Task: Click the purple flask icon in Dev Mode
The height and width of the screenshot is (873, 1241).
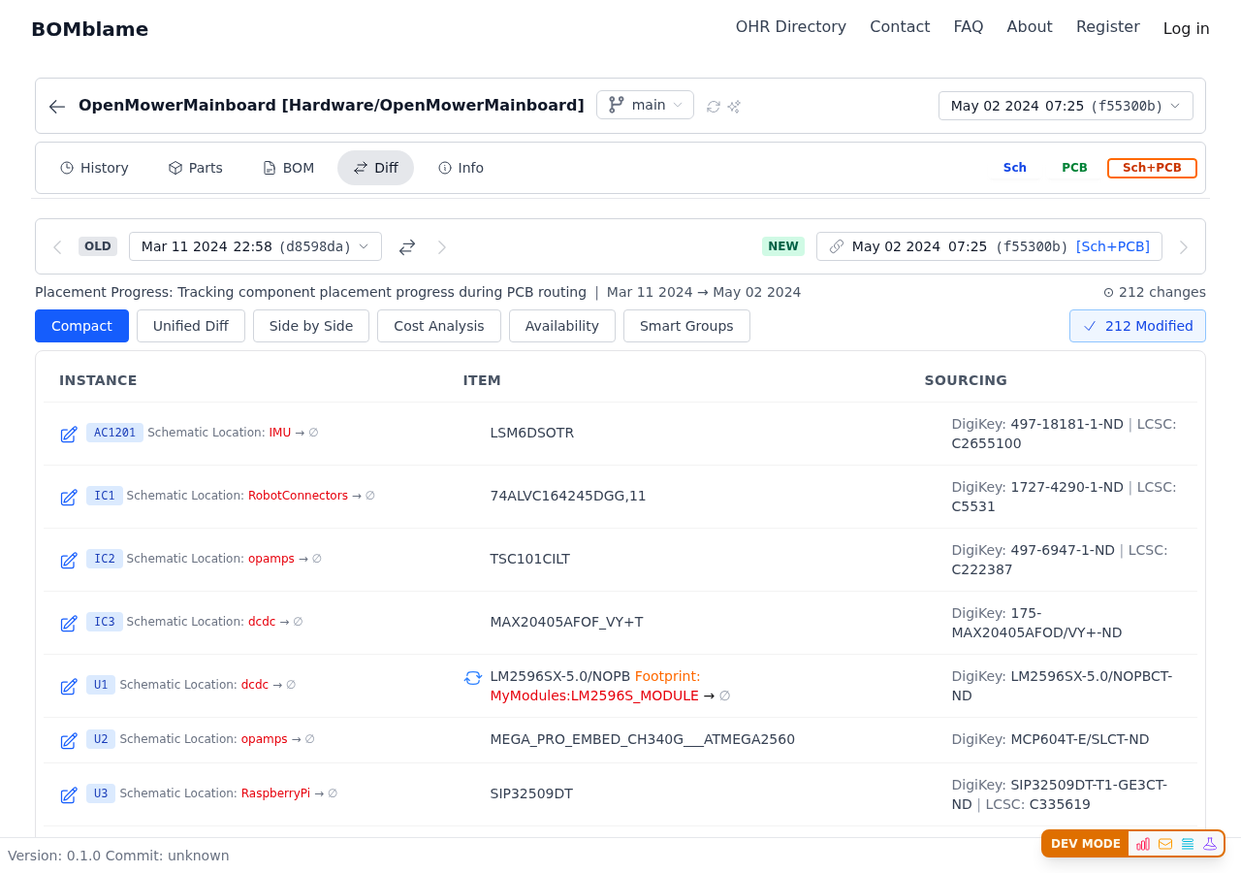Action: pyautogui.click(x=1210, y=844)
